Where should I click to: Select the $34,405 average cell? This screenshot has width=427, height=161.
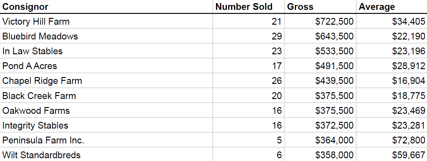(392, 21)
